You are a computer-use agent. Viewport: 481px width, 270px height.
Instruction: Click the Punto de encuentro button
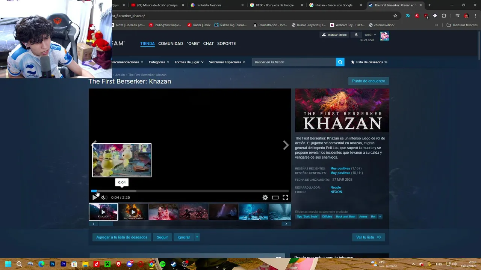pos(368,81)
